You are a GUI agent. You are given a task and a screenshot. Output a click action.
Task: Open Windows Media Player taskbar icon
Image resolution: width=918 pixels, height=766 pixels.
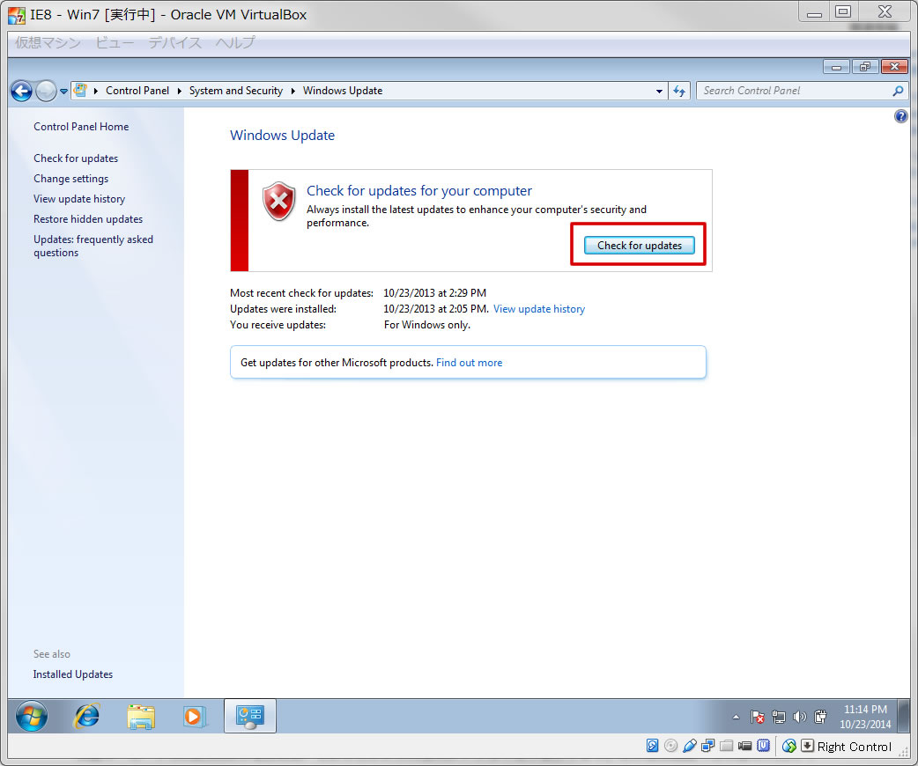pyautogui.click(x=194, y=717)
